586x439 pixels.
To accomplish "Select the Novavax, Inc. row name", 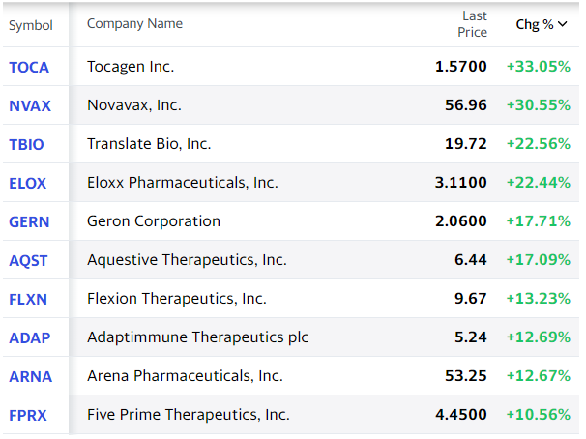I will 134,105.
